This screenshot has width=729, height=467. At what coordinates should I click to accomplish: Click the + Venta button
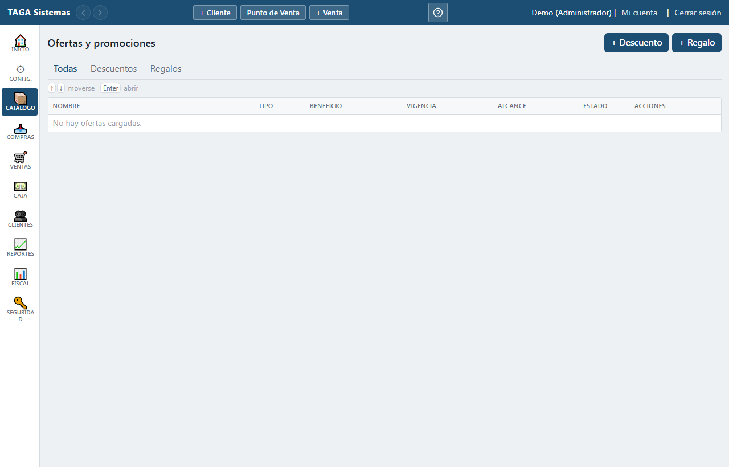click(x=329, y=13)
